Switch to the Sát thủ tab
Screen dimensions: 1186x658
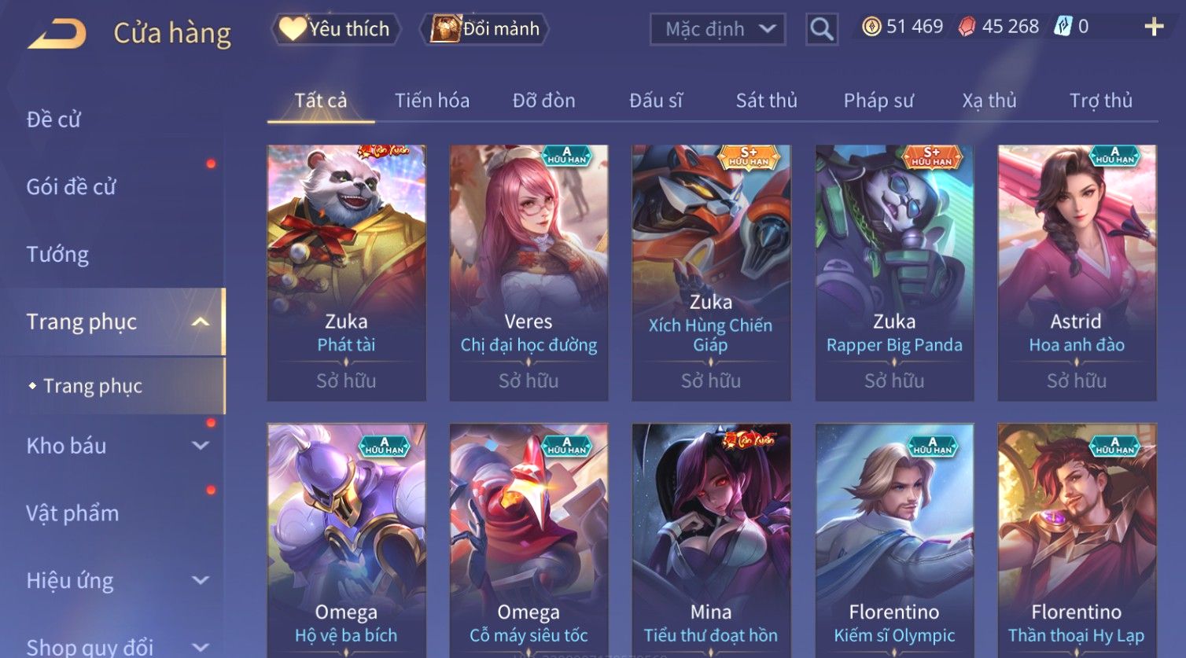pyautogui.click(x=766, y=101)
